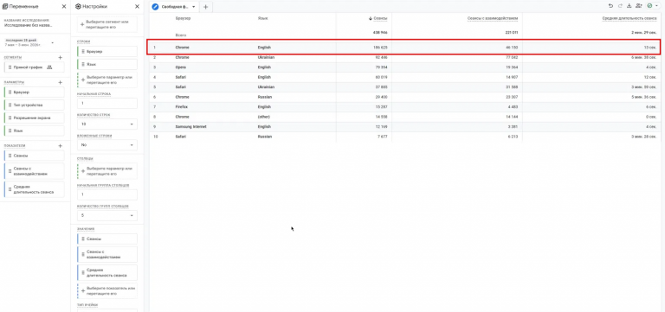Image resolution: width=665 pixels, height=312 pixels.
Task: Grab the drag handle of Разрешение экрана parameter
Action: [x=10, y=118]
